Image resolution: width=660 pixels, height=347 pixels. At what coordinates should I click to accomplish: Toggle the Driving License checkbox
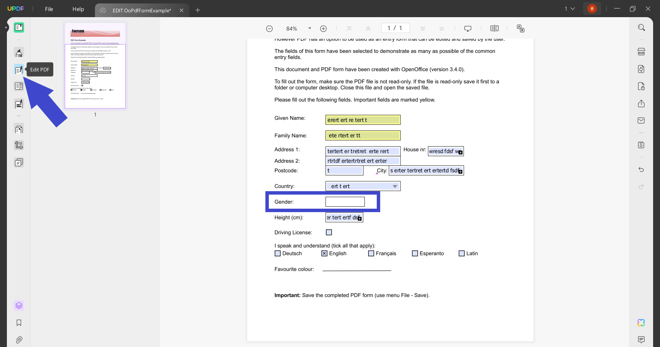(329, 232)
